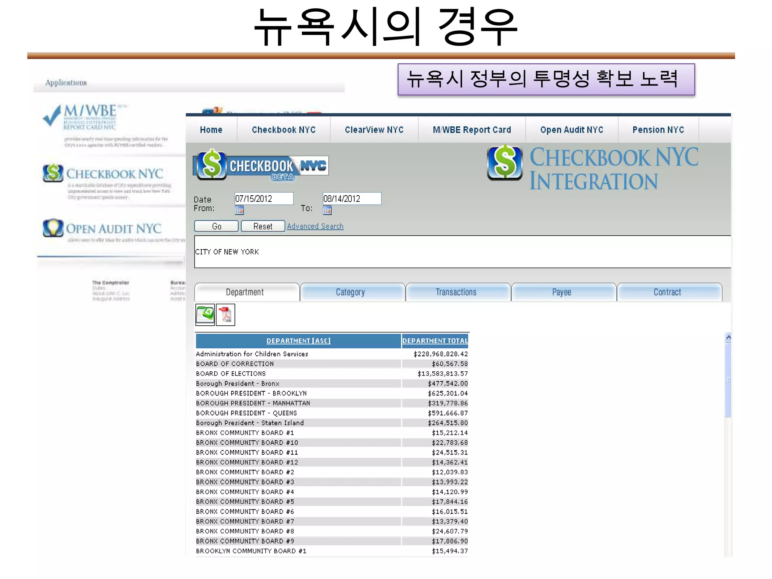
Task: Click the $15,494.37 total value
Action: (x=450, y=551)
